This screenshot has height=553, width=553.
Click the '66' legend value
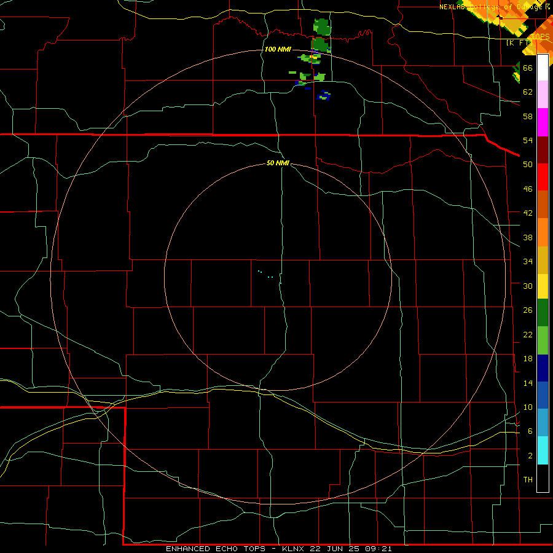(x=528, y=68)
